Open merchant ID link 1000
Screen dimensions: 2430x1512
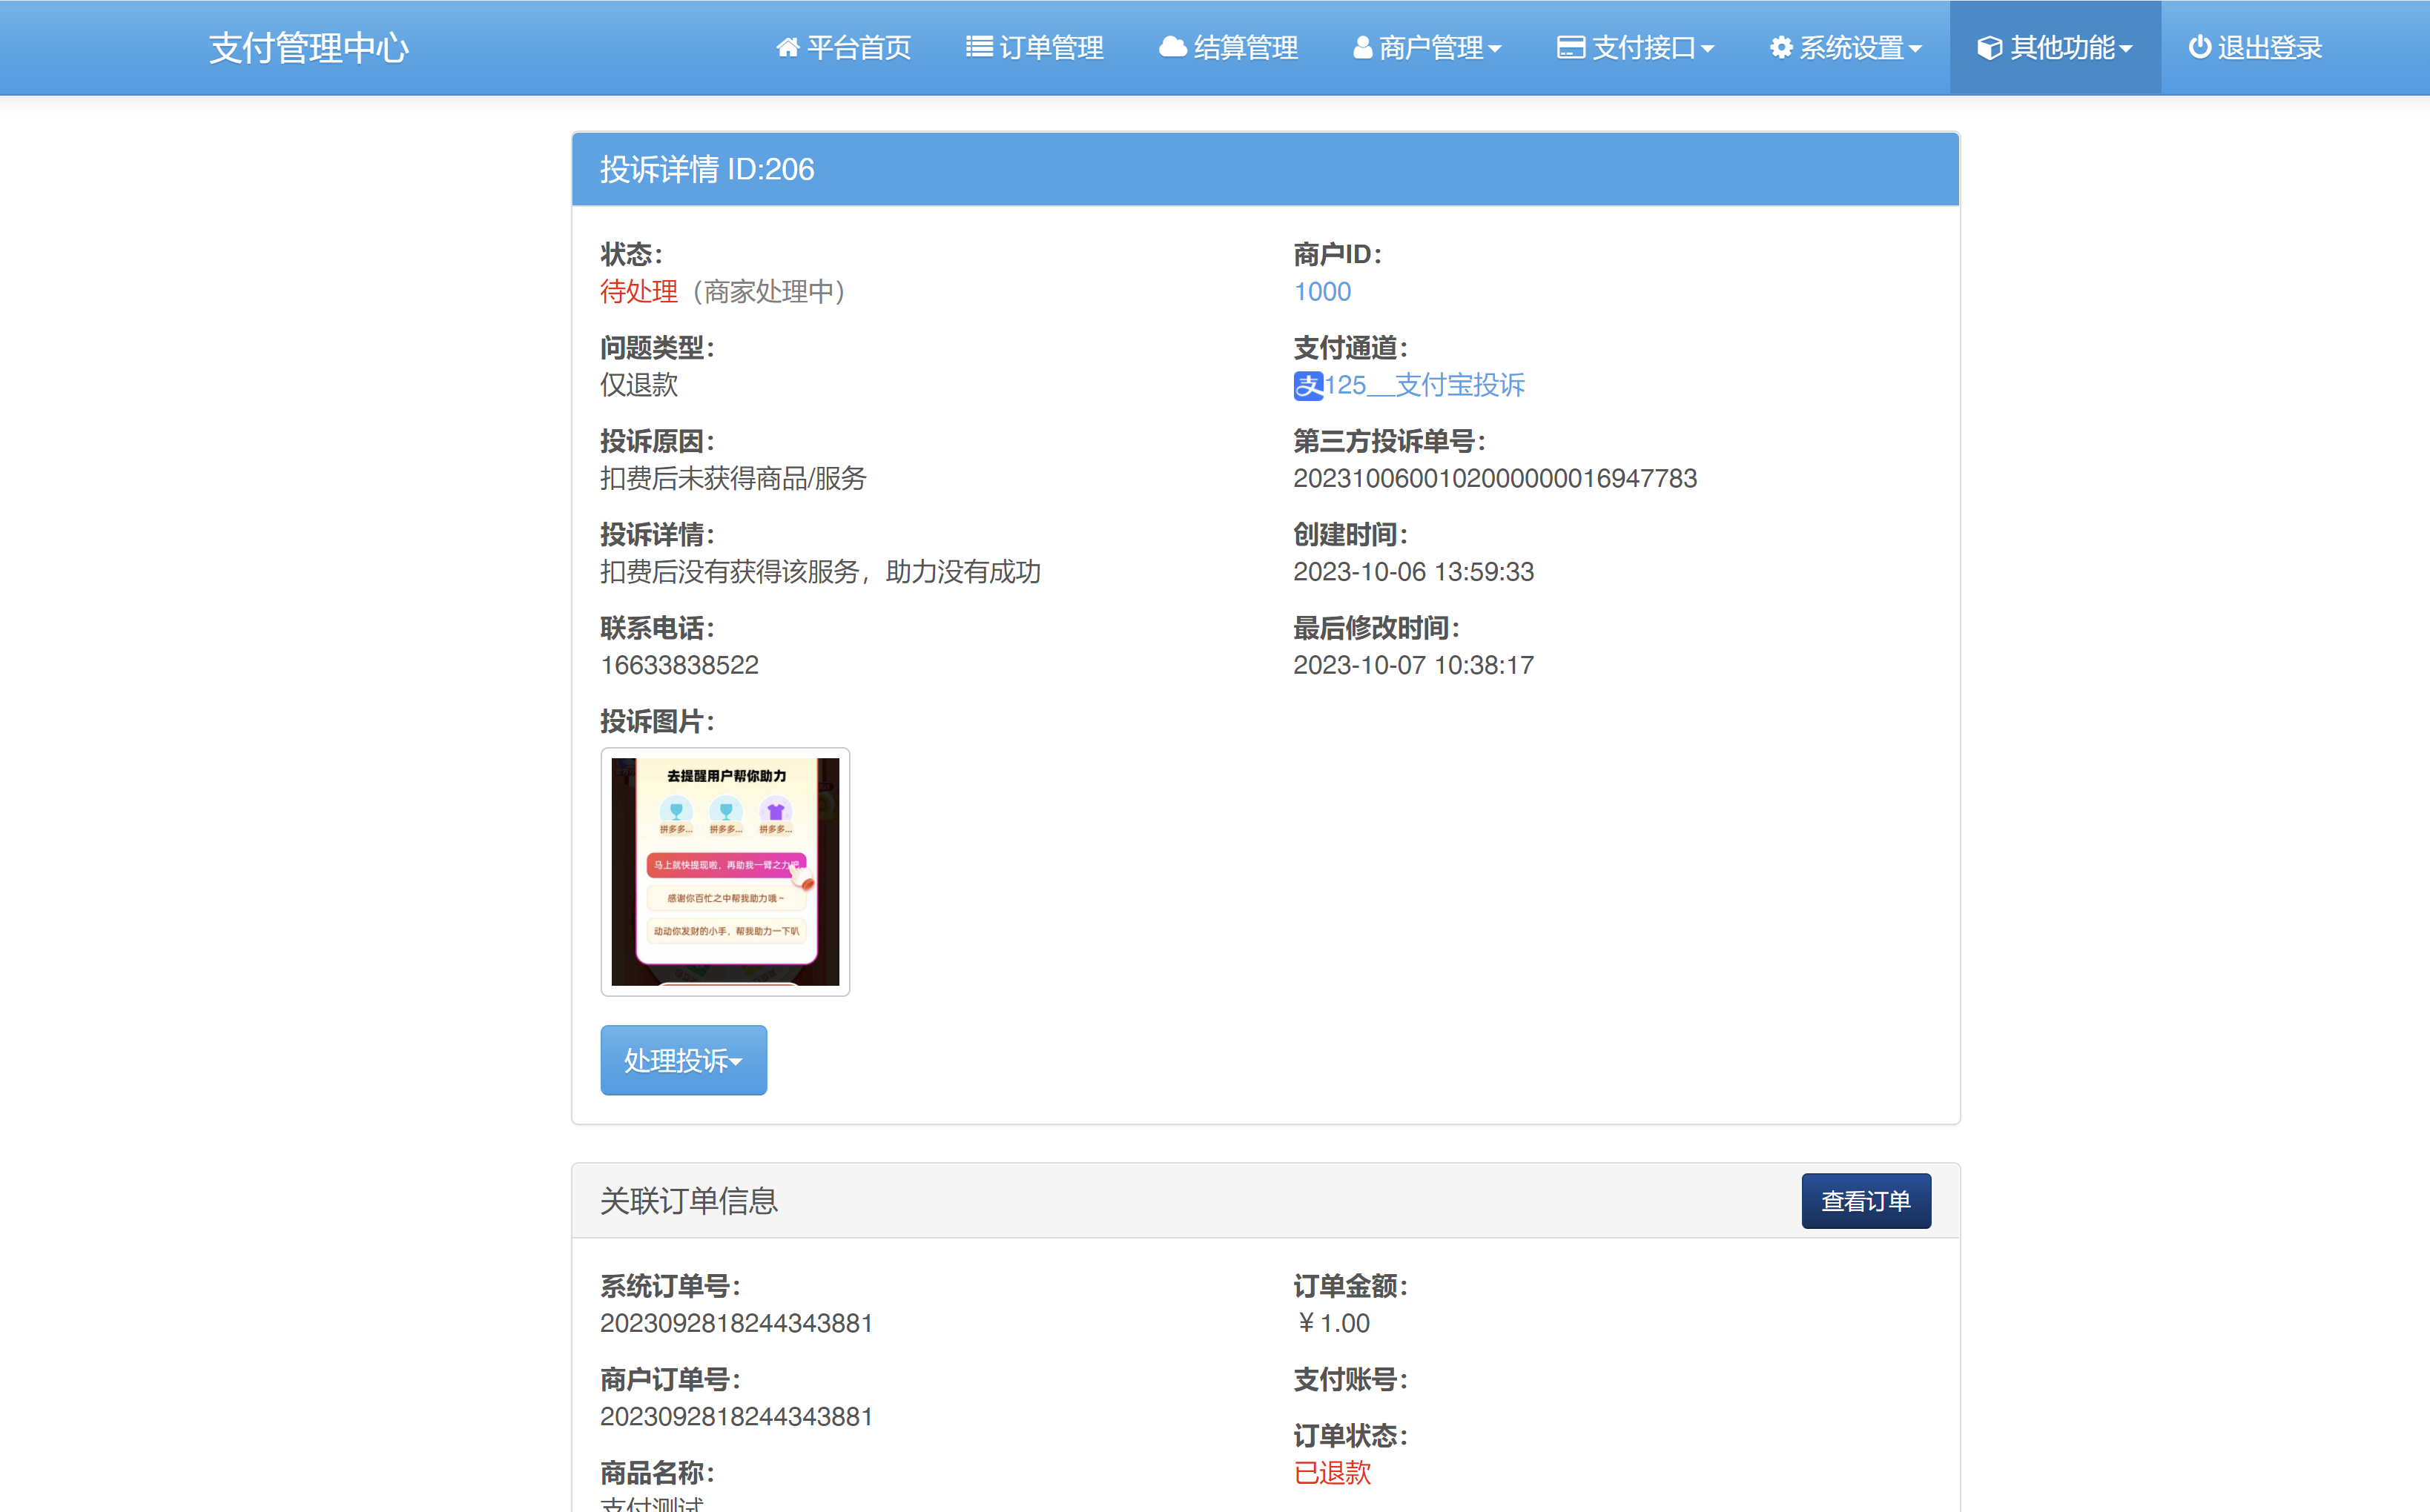(x=1321, y=291)
